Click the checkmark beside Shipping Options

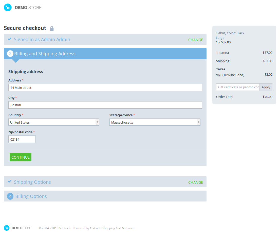click(x=10, y=182)
